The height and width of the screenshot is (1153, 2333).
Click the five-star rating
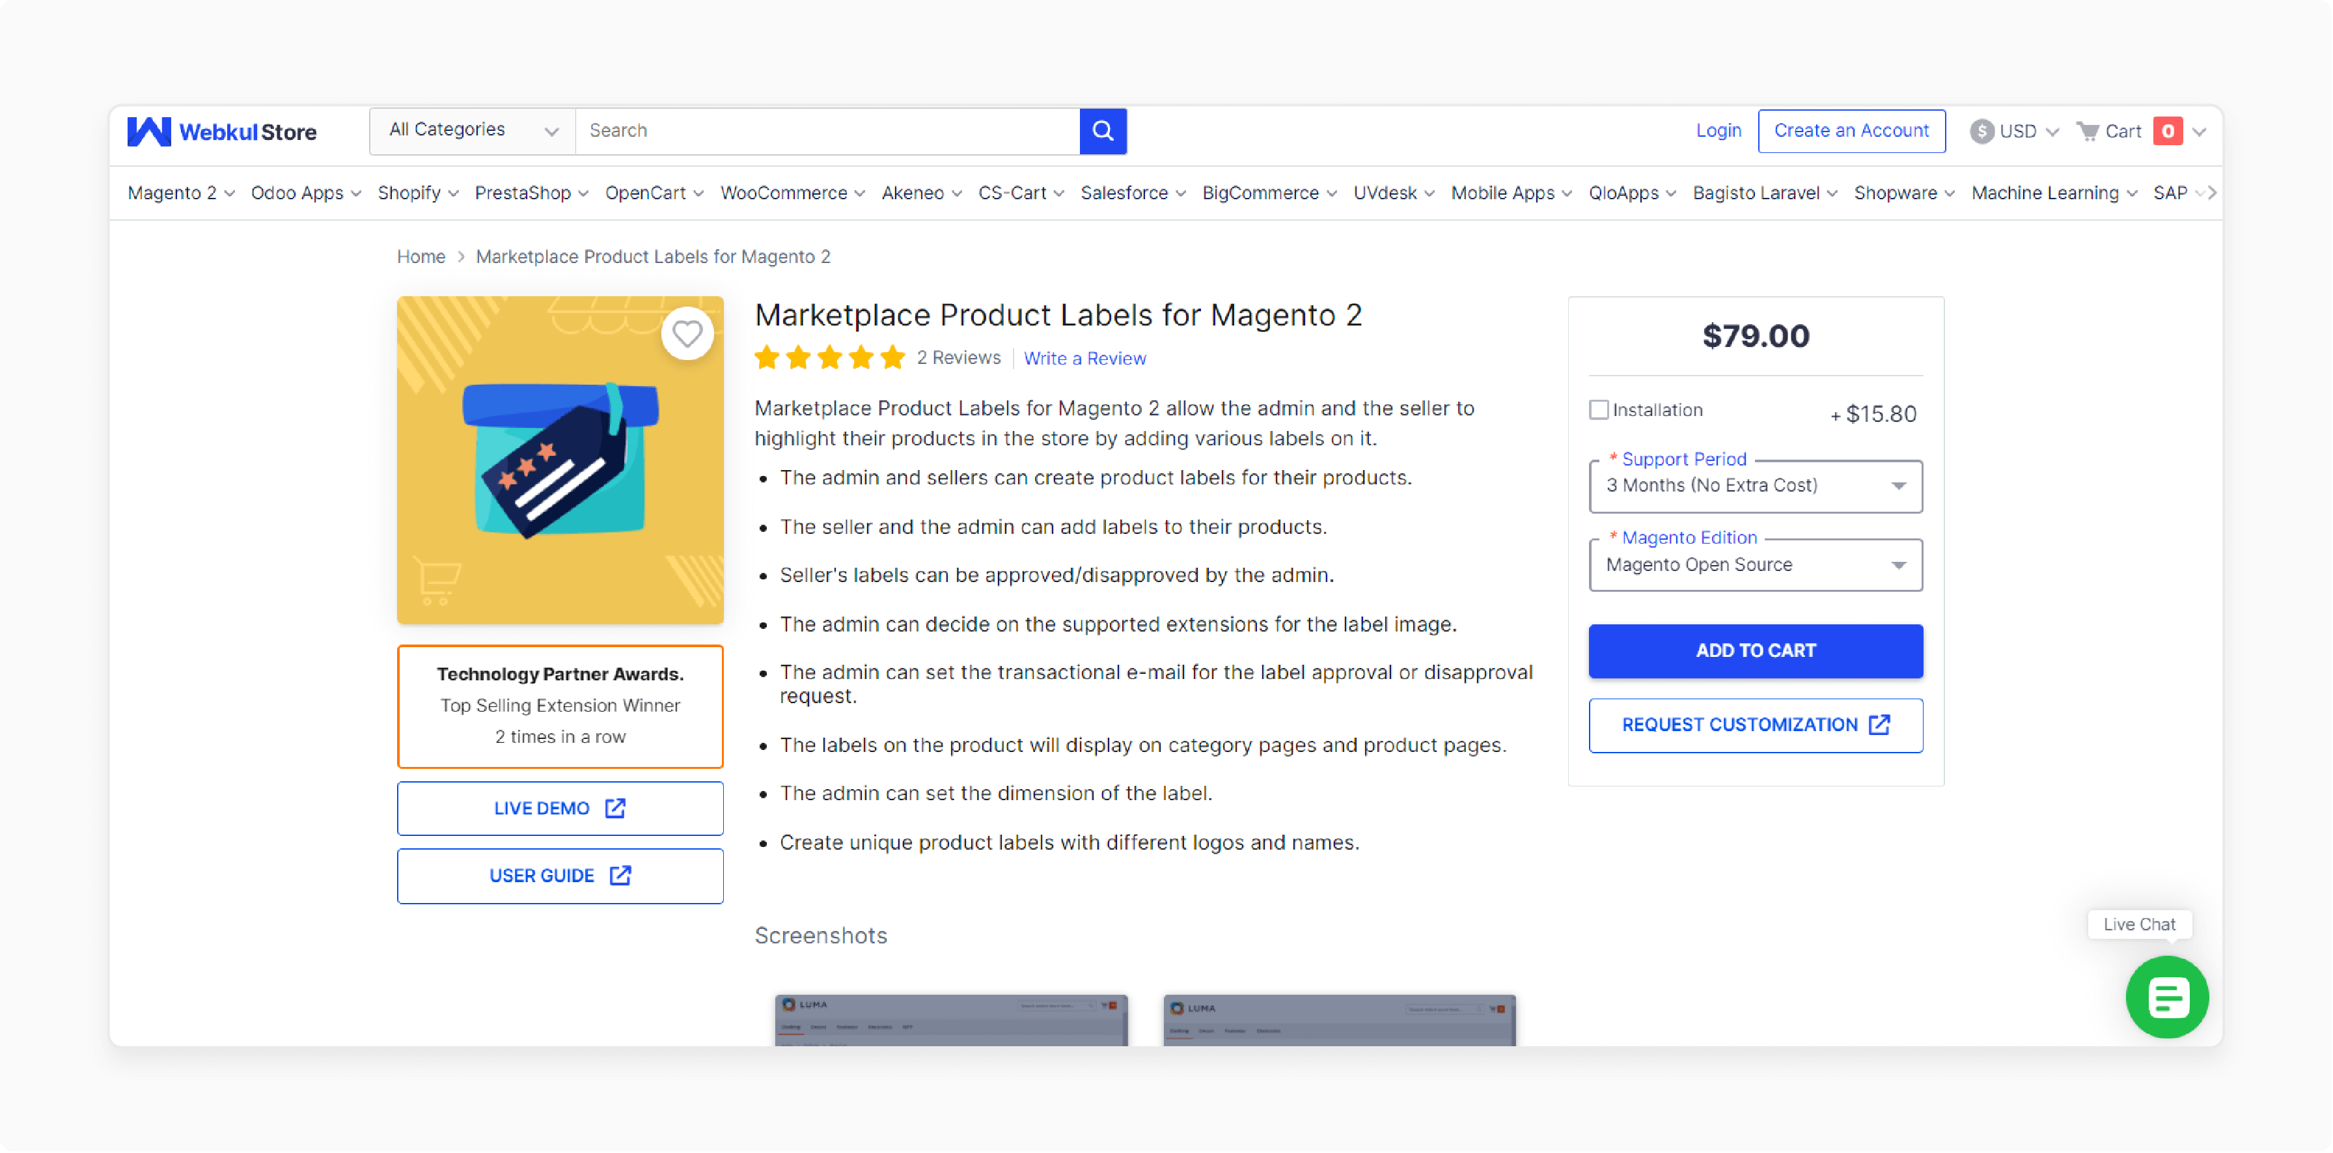coord(829,358)
